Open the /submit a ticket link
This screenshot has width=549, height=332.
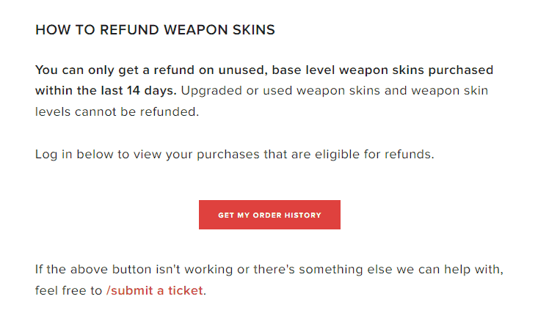pyautogui.click(x=154, y=290)
